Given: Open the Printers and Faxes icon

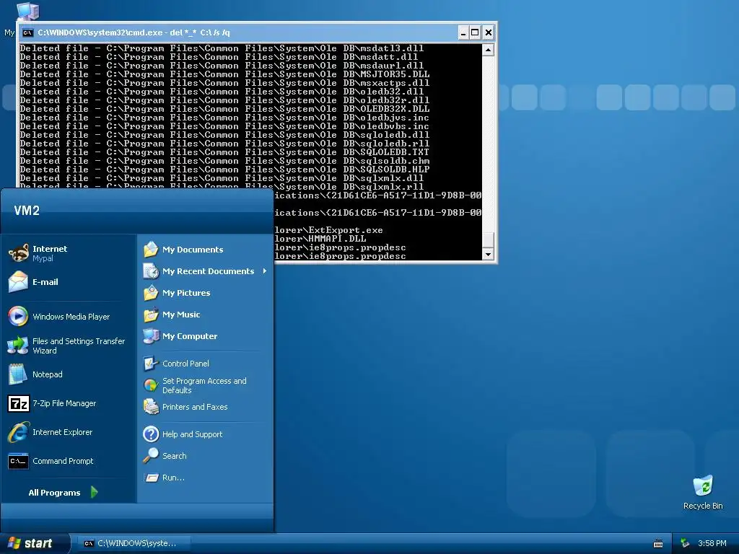Looking at the screenshot, I should [x=151, y=407].
